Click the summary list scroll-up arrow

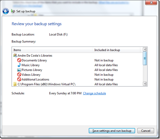click(145, 49)
